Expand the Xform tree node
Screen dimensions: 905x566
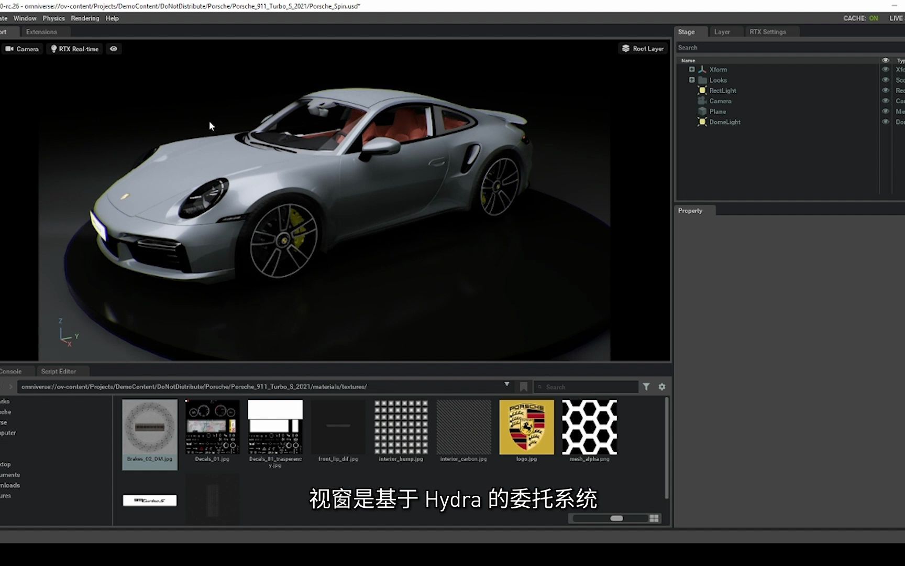692,69
